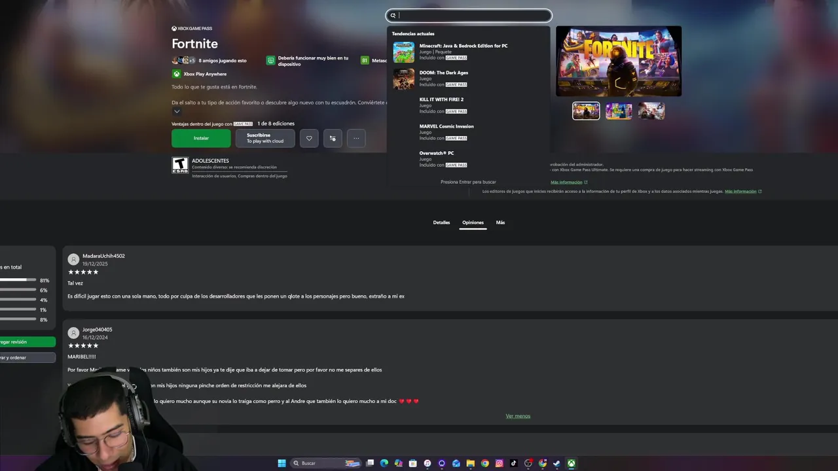The width and height of the screenshot is (838, 471).
Task: Open TikTok from taskbar
Action: pos(514,463)
